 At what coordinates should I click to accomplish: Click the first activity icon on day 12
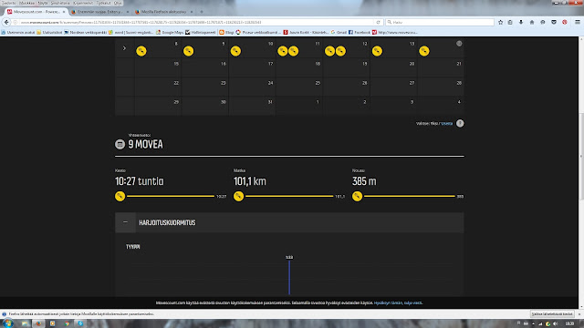[329, 51]
